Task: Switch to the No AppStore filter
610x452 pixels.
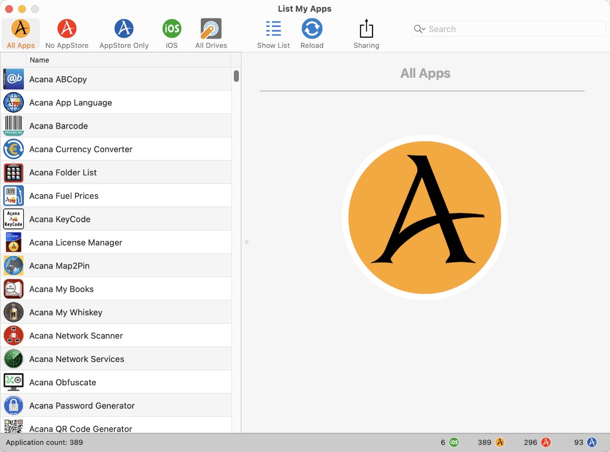Action: click(x=67, y=34)
